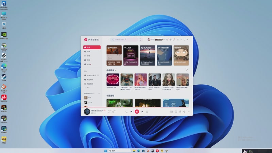Open the 精选 section in the sidebar
272x153 pixels.
point(92,52)
